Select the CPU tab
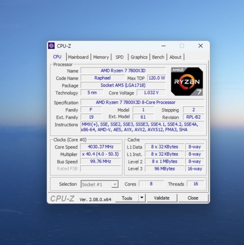 [x=57, y=57]
